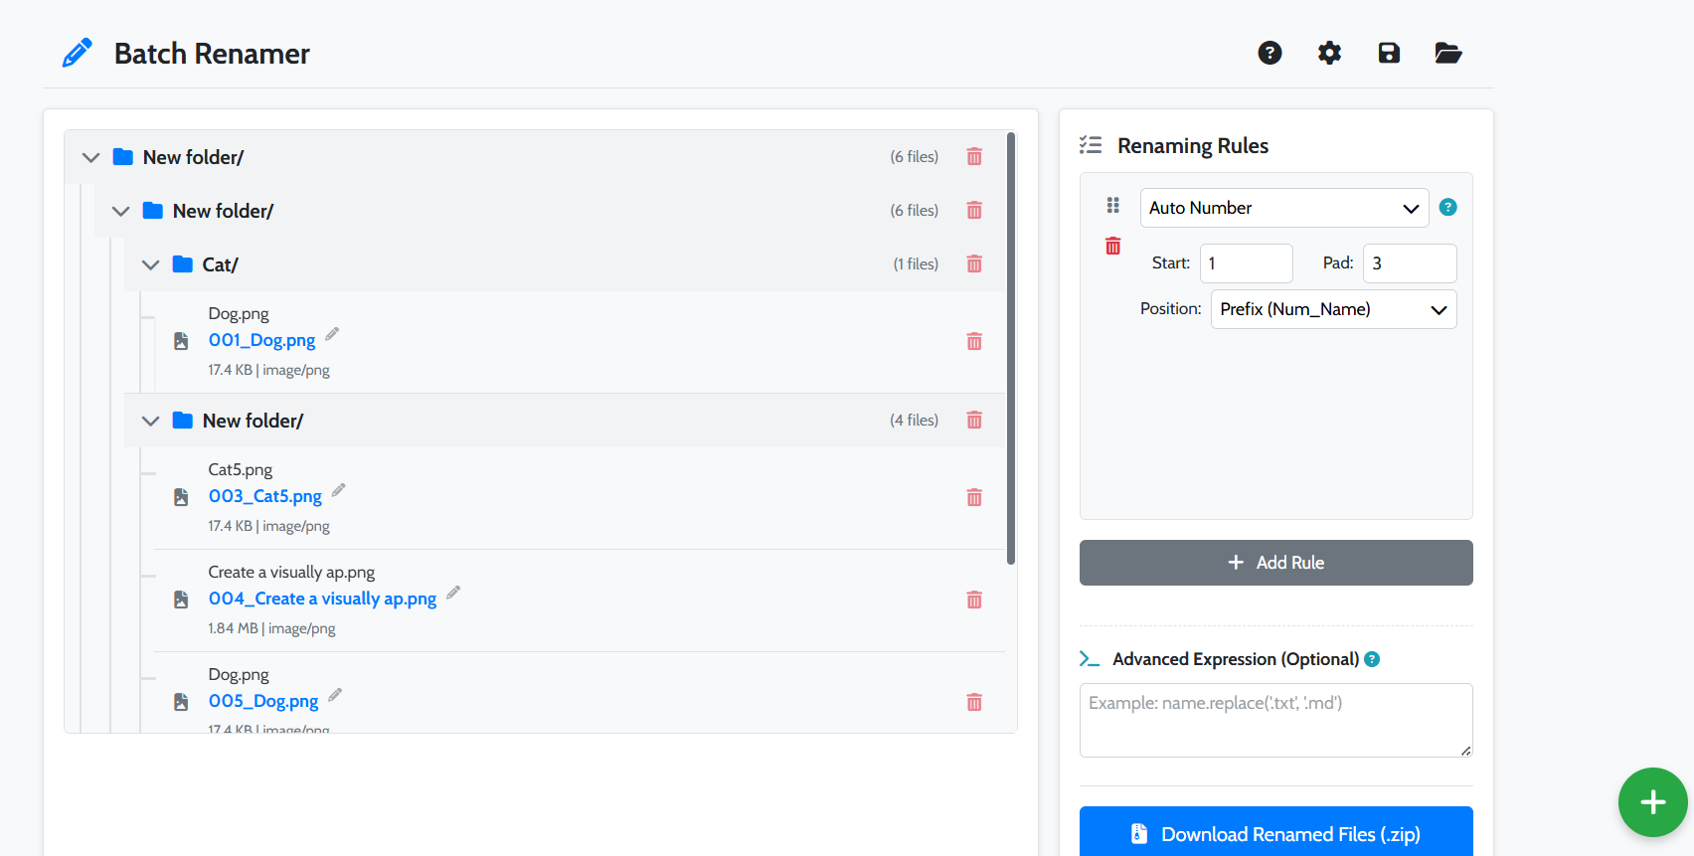
Task: Focus the Pad number field
Action: click(x=1410, y=263)
